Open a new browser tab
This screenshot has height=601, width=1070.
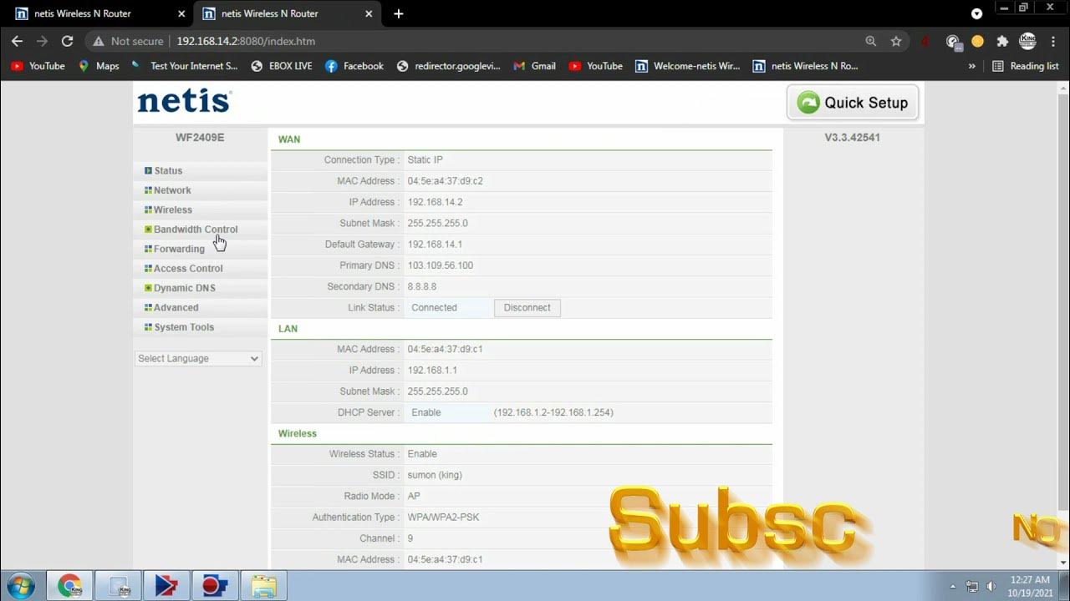(x=398, y=13)
